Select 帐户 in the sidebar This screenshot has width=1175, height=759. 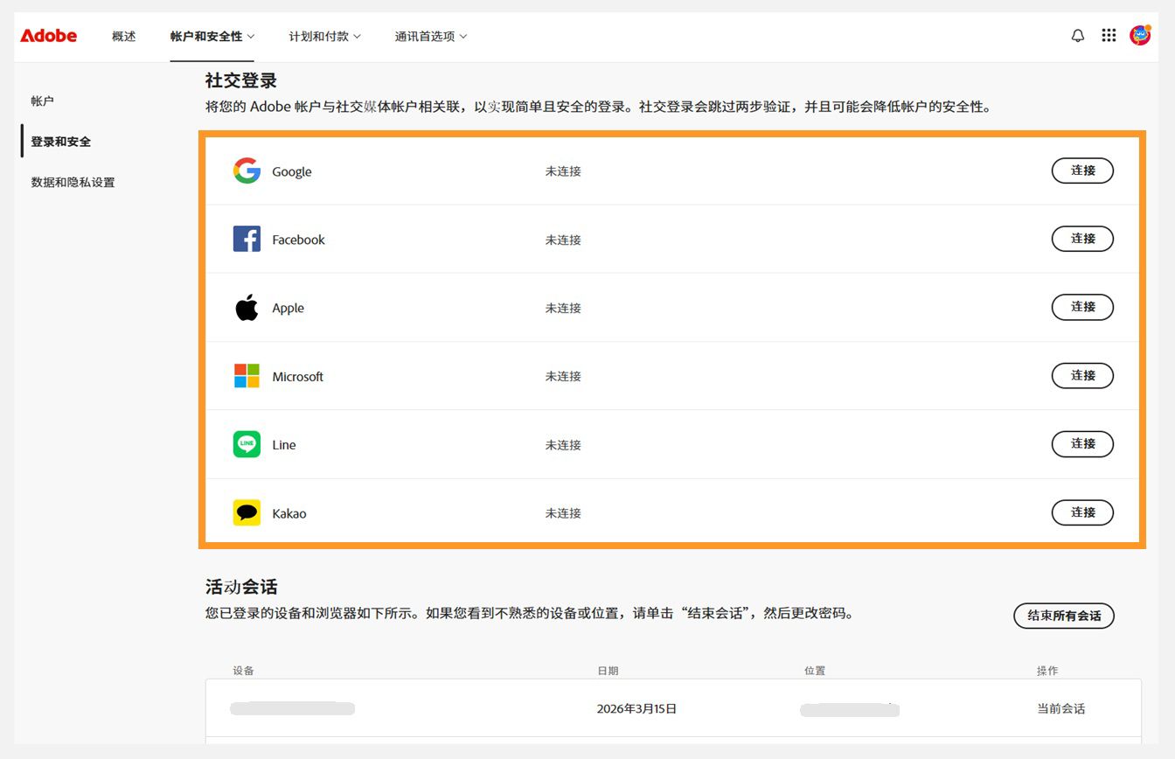click(x=42, y=101)
